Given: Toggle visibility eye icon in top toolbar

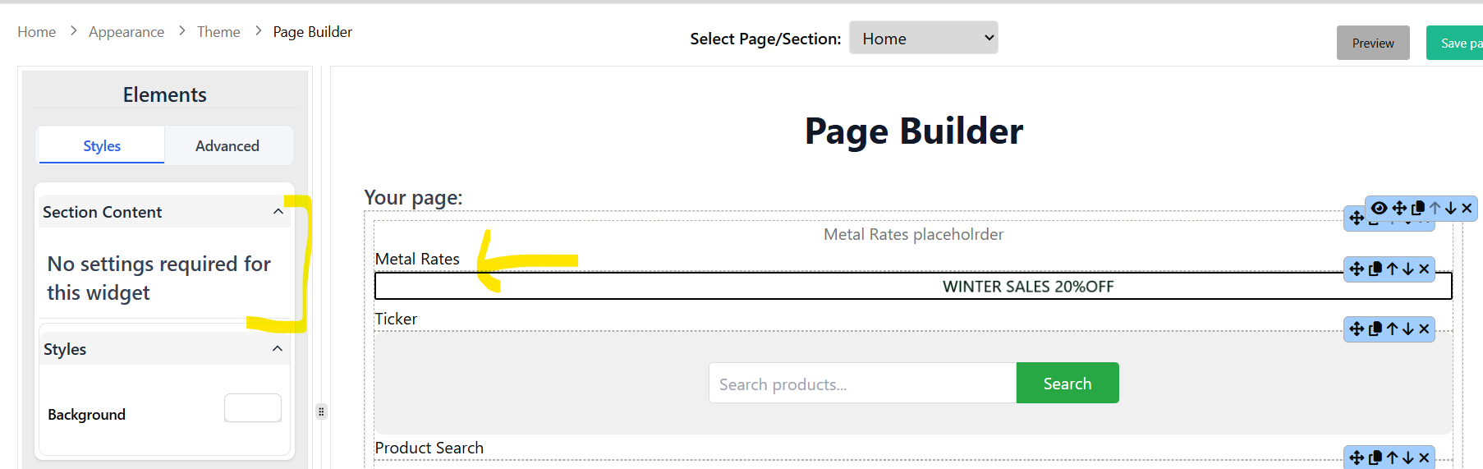Looking at the screenshot, I should click(1380, 208).
